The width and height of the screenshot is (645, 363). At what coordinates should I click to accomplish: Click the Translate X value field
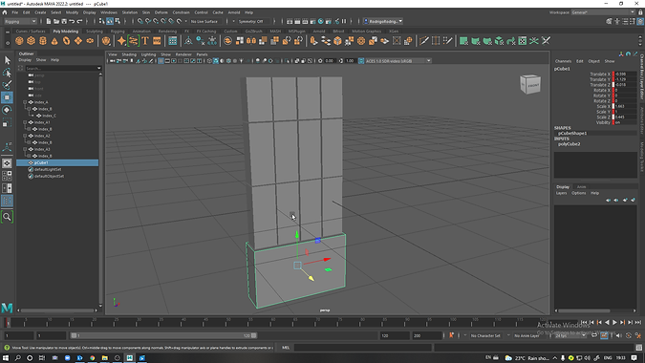[x=624, y=74]
